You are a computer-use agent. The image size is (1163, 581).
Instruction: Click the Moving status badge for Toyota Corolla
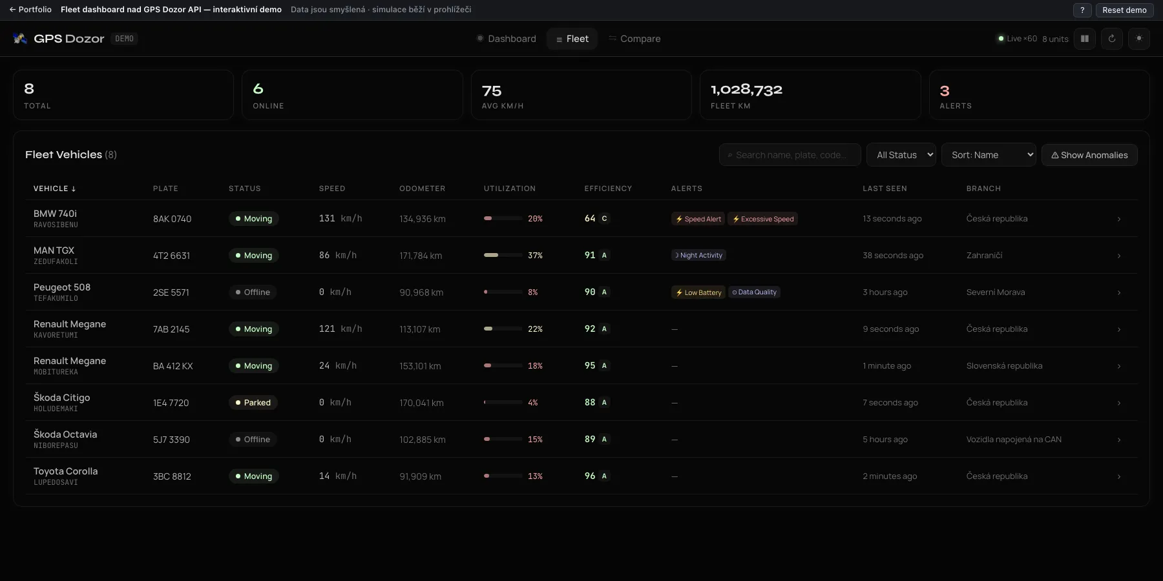(253, 476)
